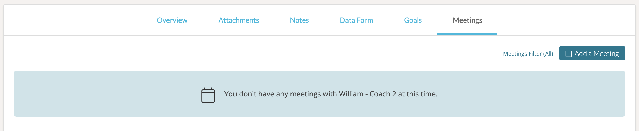Open the Overview tab

click(172, 20)
